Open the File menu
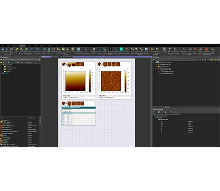Screen dimensions: 220x191 pos(3,46)
